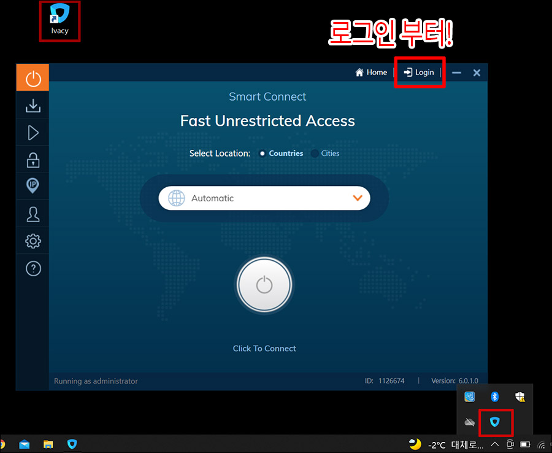Click the Bluetooth tray icon

point(494,397)
